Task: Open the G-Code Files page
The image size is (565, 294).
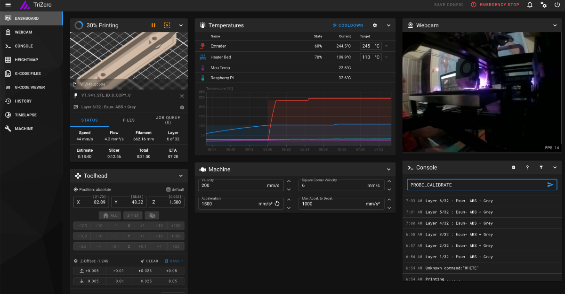Action: click(x=31, y=73)
